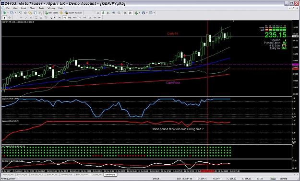
Task: Expand the Profiles dropdown arrow
Action: [x=15, y=13]
